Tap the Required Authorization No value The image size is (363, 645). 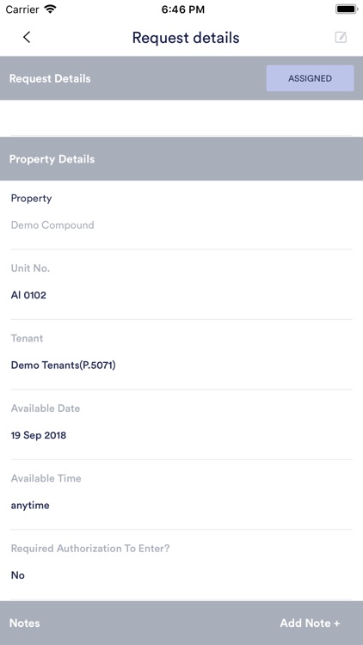(18, 575)
